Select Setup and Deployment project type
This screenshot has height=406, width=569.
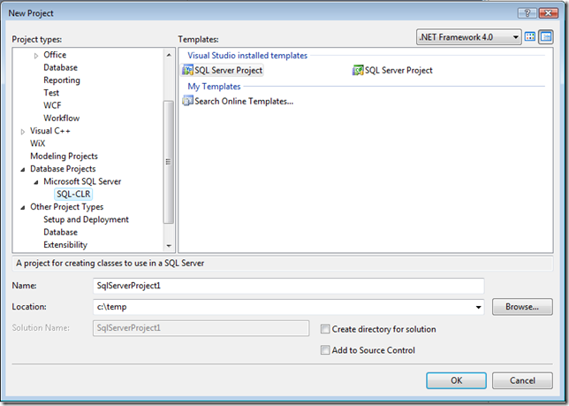click(x=86, y=219)
